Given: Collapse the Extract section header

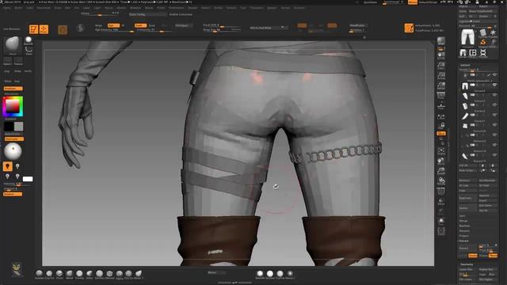Looking at the screenshot, I should coord(463,241).
